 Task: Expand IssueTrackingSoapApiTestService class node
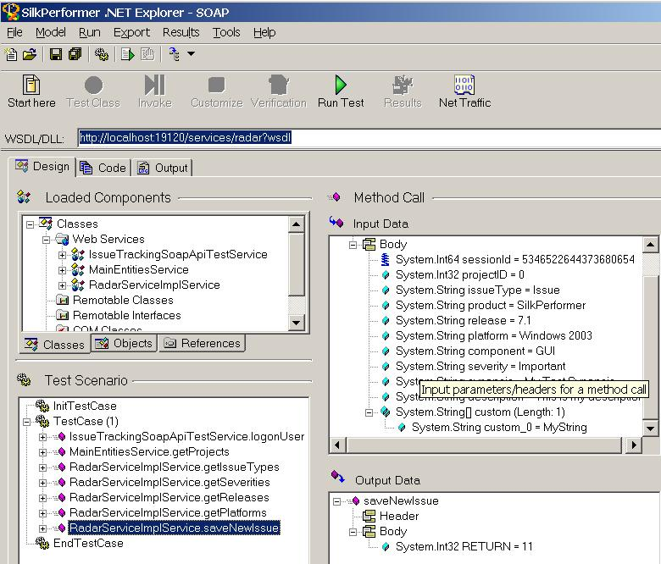(x=62, y=255)
